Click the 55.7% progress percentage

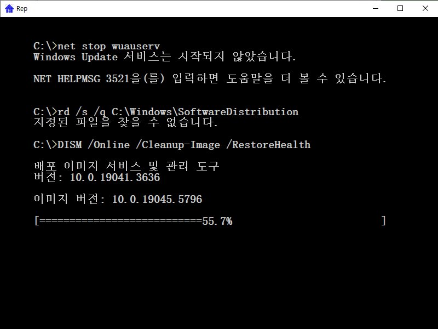[217, 221]
